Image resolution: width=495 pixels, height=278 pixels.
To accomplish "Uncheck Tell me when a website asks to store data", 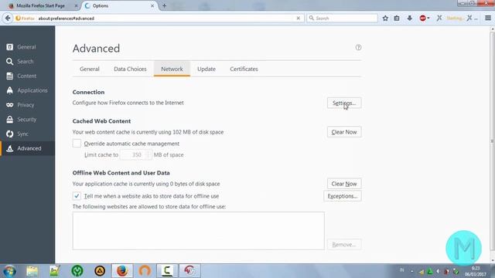I will coord(77,196).
